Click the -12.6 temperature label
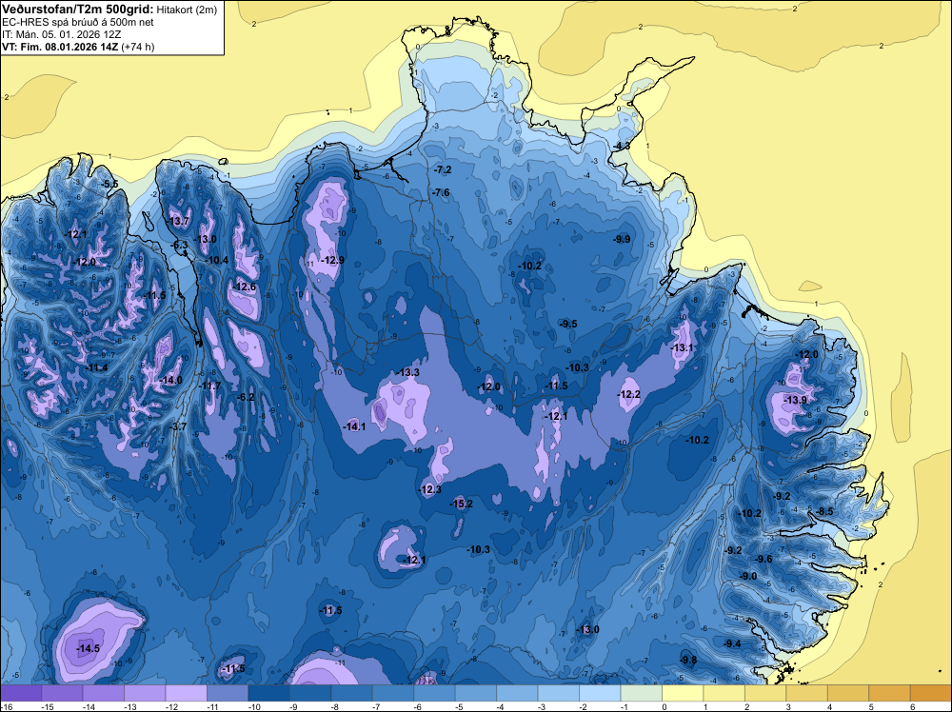 [244, 287]
